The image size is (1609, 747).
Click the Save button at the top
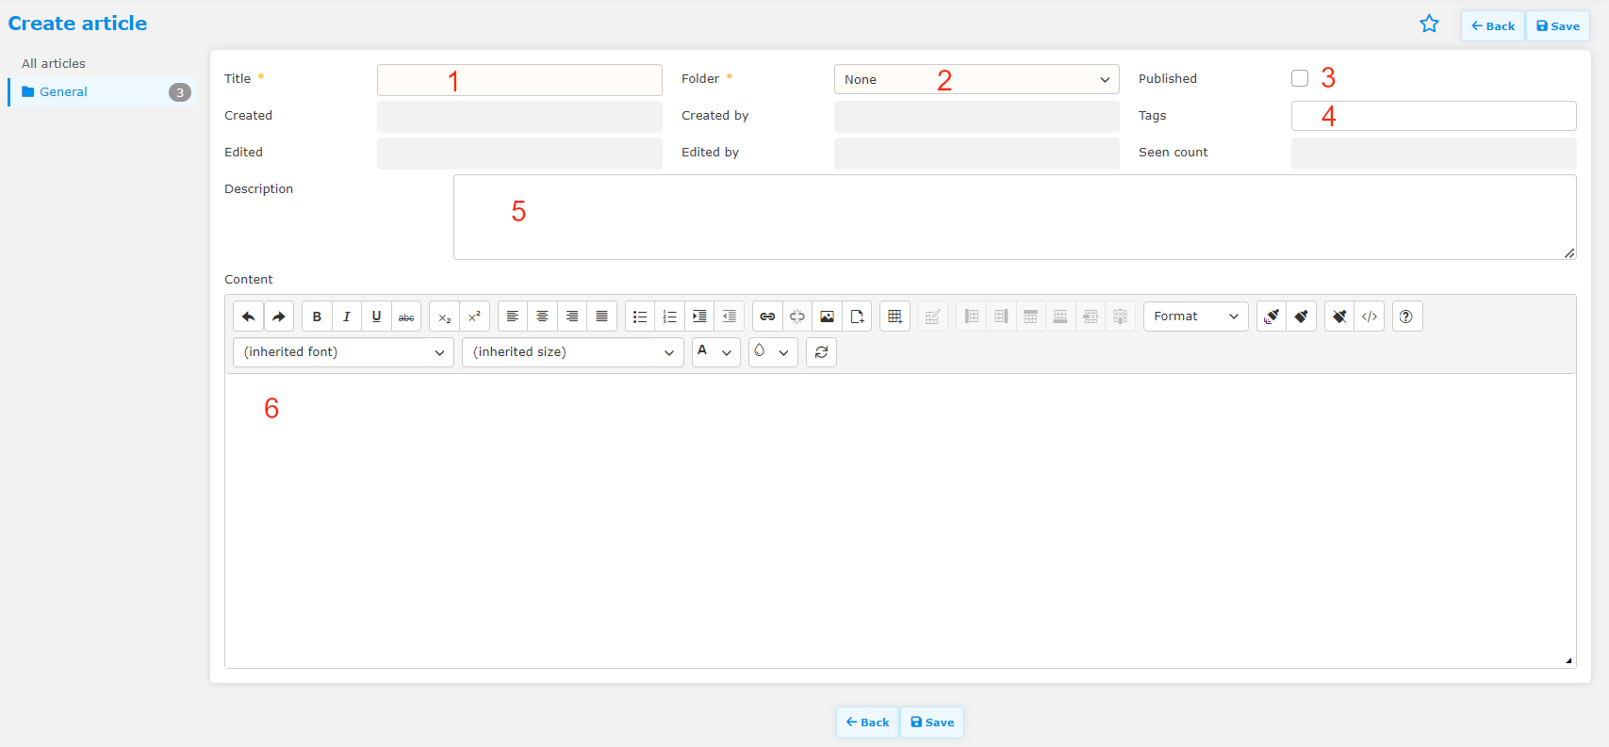pos(1557,26)
